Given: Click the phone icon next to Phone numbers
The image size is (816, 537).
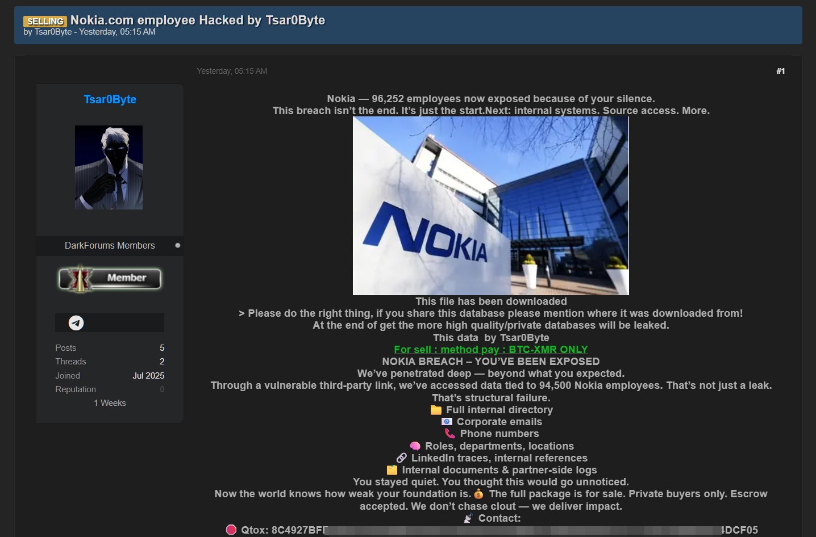Looking at the screenshot, I should point(450,433).
